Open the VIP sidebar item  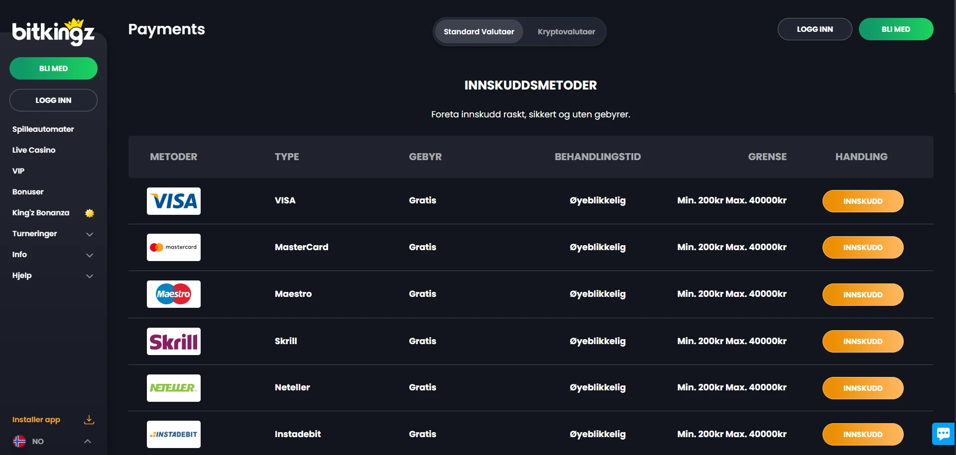tap(18, 171)
